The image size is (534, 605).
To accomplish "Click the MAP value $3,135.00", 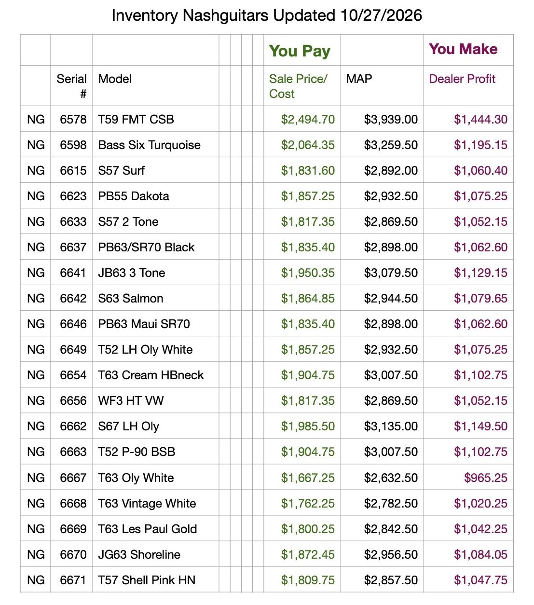I will 391,426.
